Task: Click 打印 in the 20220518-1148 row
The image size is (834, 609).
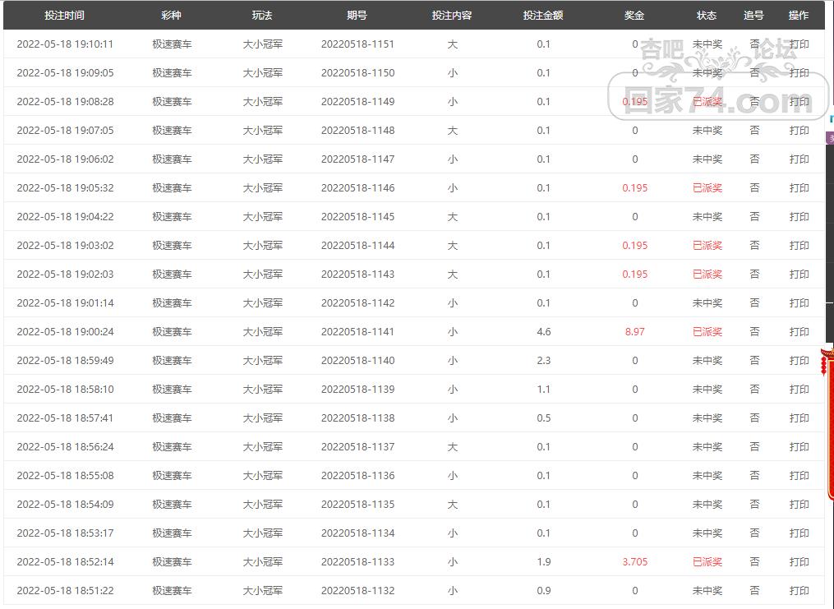Action: pos(799,131)
